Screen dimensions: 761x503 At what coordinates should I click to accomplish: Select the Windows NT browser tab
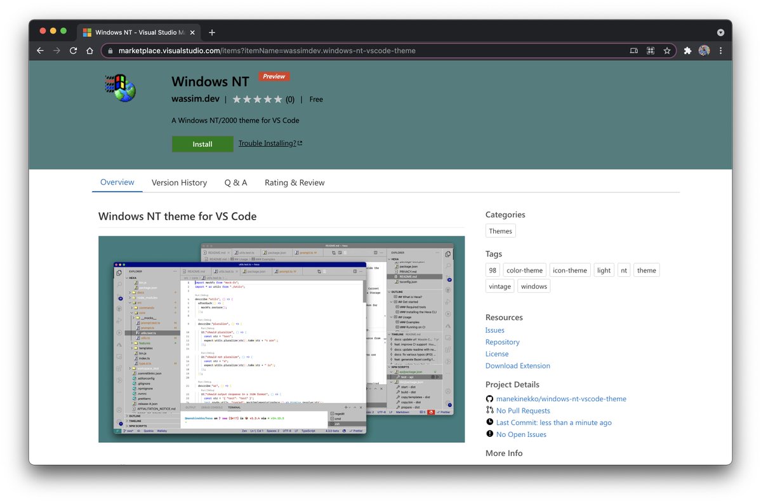click(x=138, y=32)
